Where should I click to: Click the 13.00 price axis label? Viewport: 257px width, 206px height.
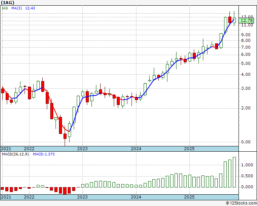[x=247, y=17]
